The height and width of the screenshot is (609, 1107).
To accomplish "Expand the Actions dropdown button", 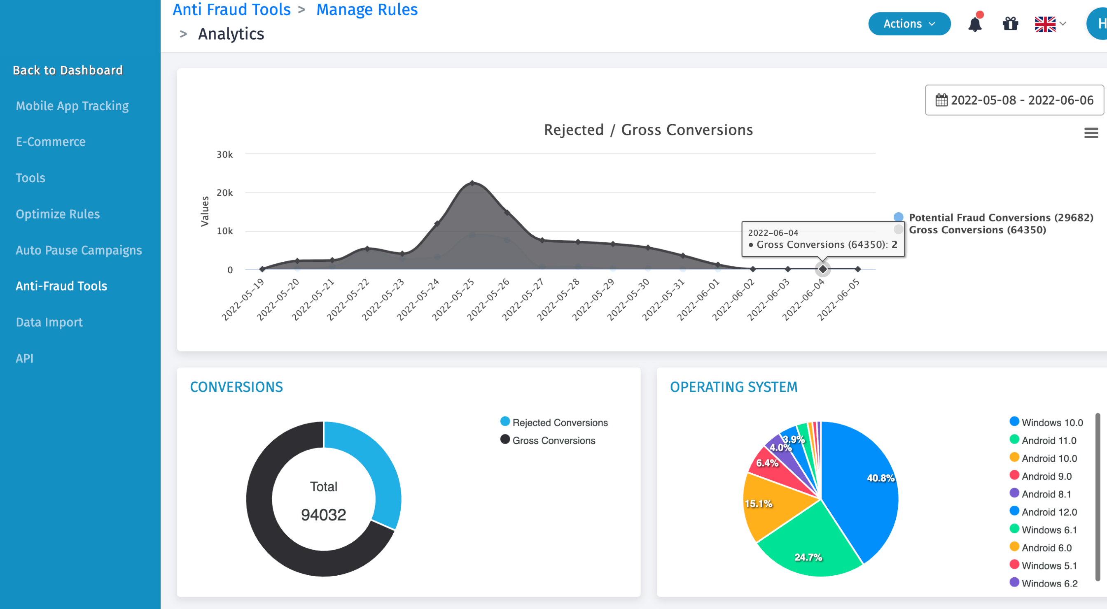I will pyautogui.click(x=909, y=24).
